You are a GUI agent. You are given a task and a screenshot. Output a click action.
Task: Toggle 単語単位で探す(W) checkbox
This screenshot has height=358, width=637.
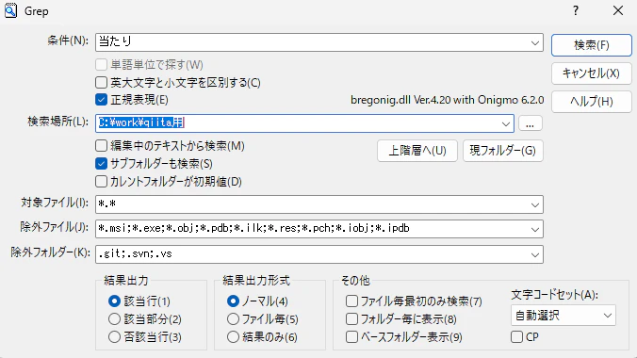[101, 65]
